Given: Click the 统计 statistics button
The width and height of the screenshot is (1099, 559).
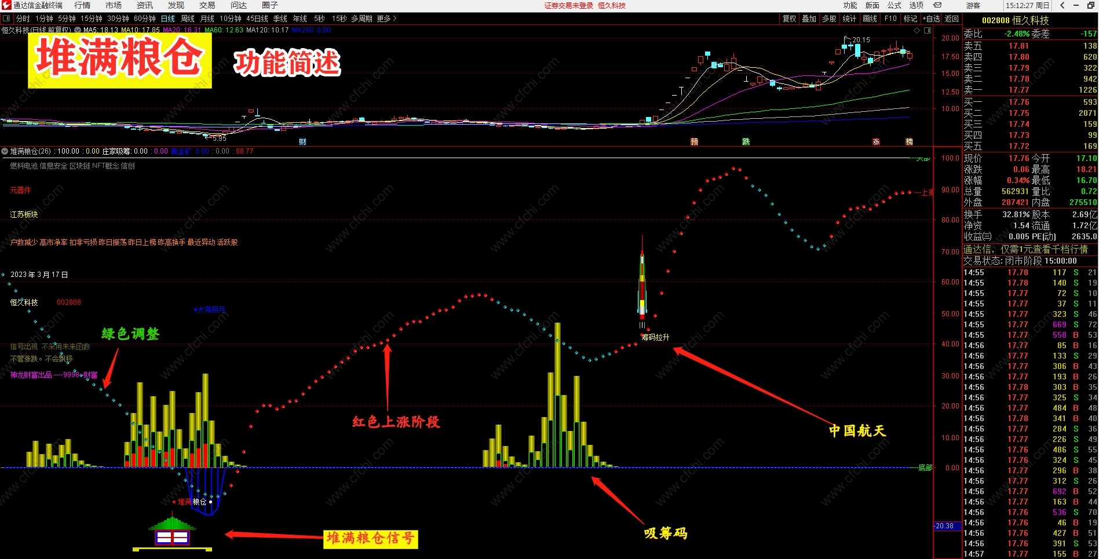Looking at the screenshot, I should coord(849,19).
